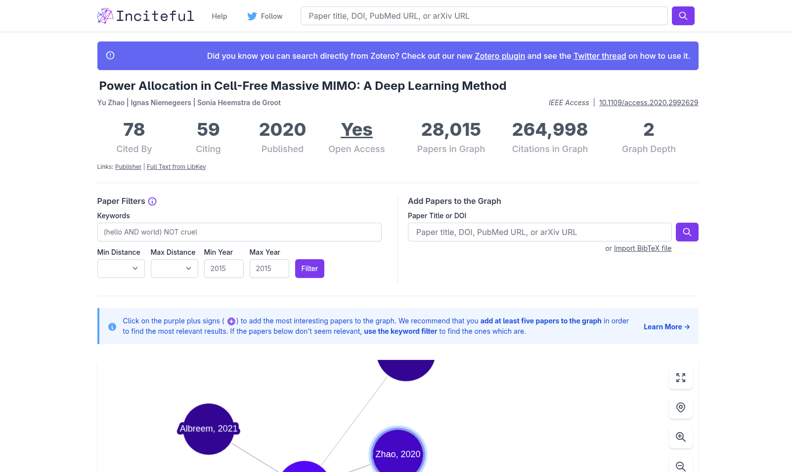The image size is (793, 472).
Task: Open the Max Distance dropdown
Action: [175, 269]
